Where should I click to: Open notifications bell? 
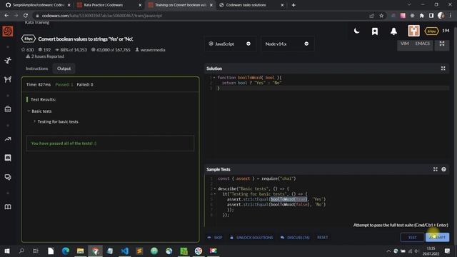click(x=393, y=31)
